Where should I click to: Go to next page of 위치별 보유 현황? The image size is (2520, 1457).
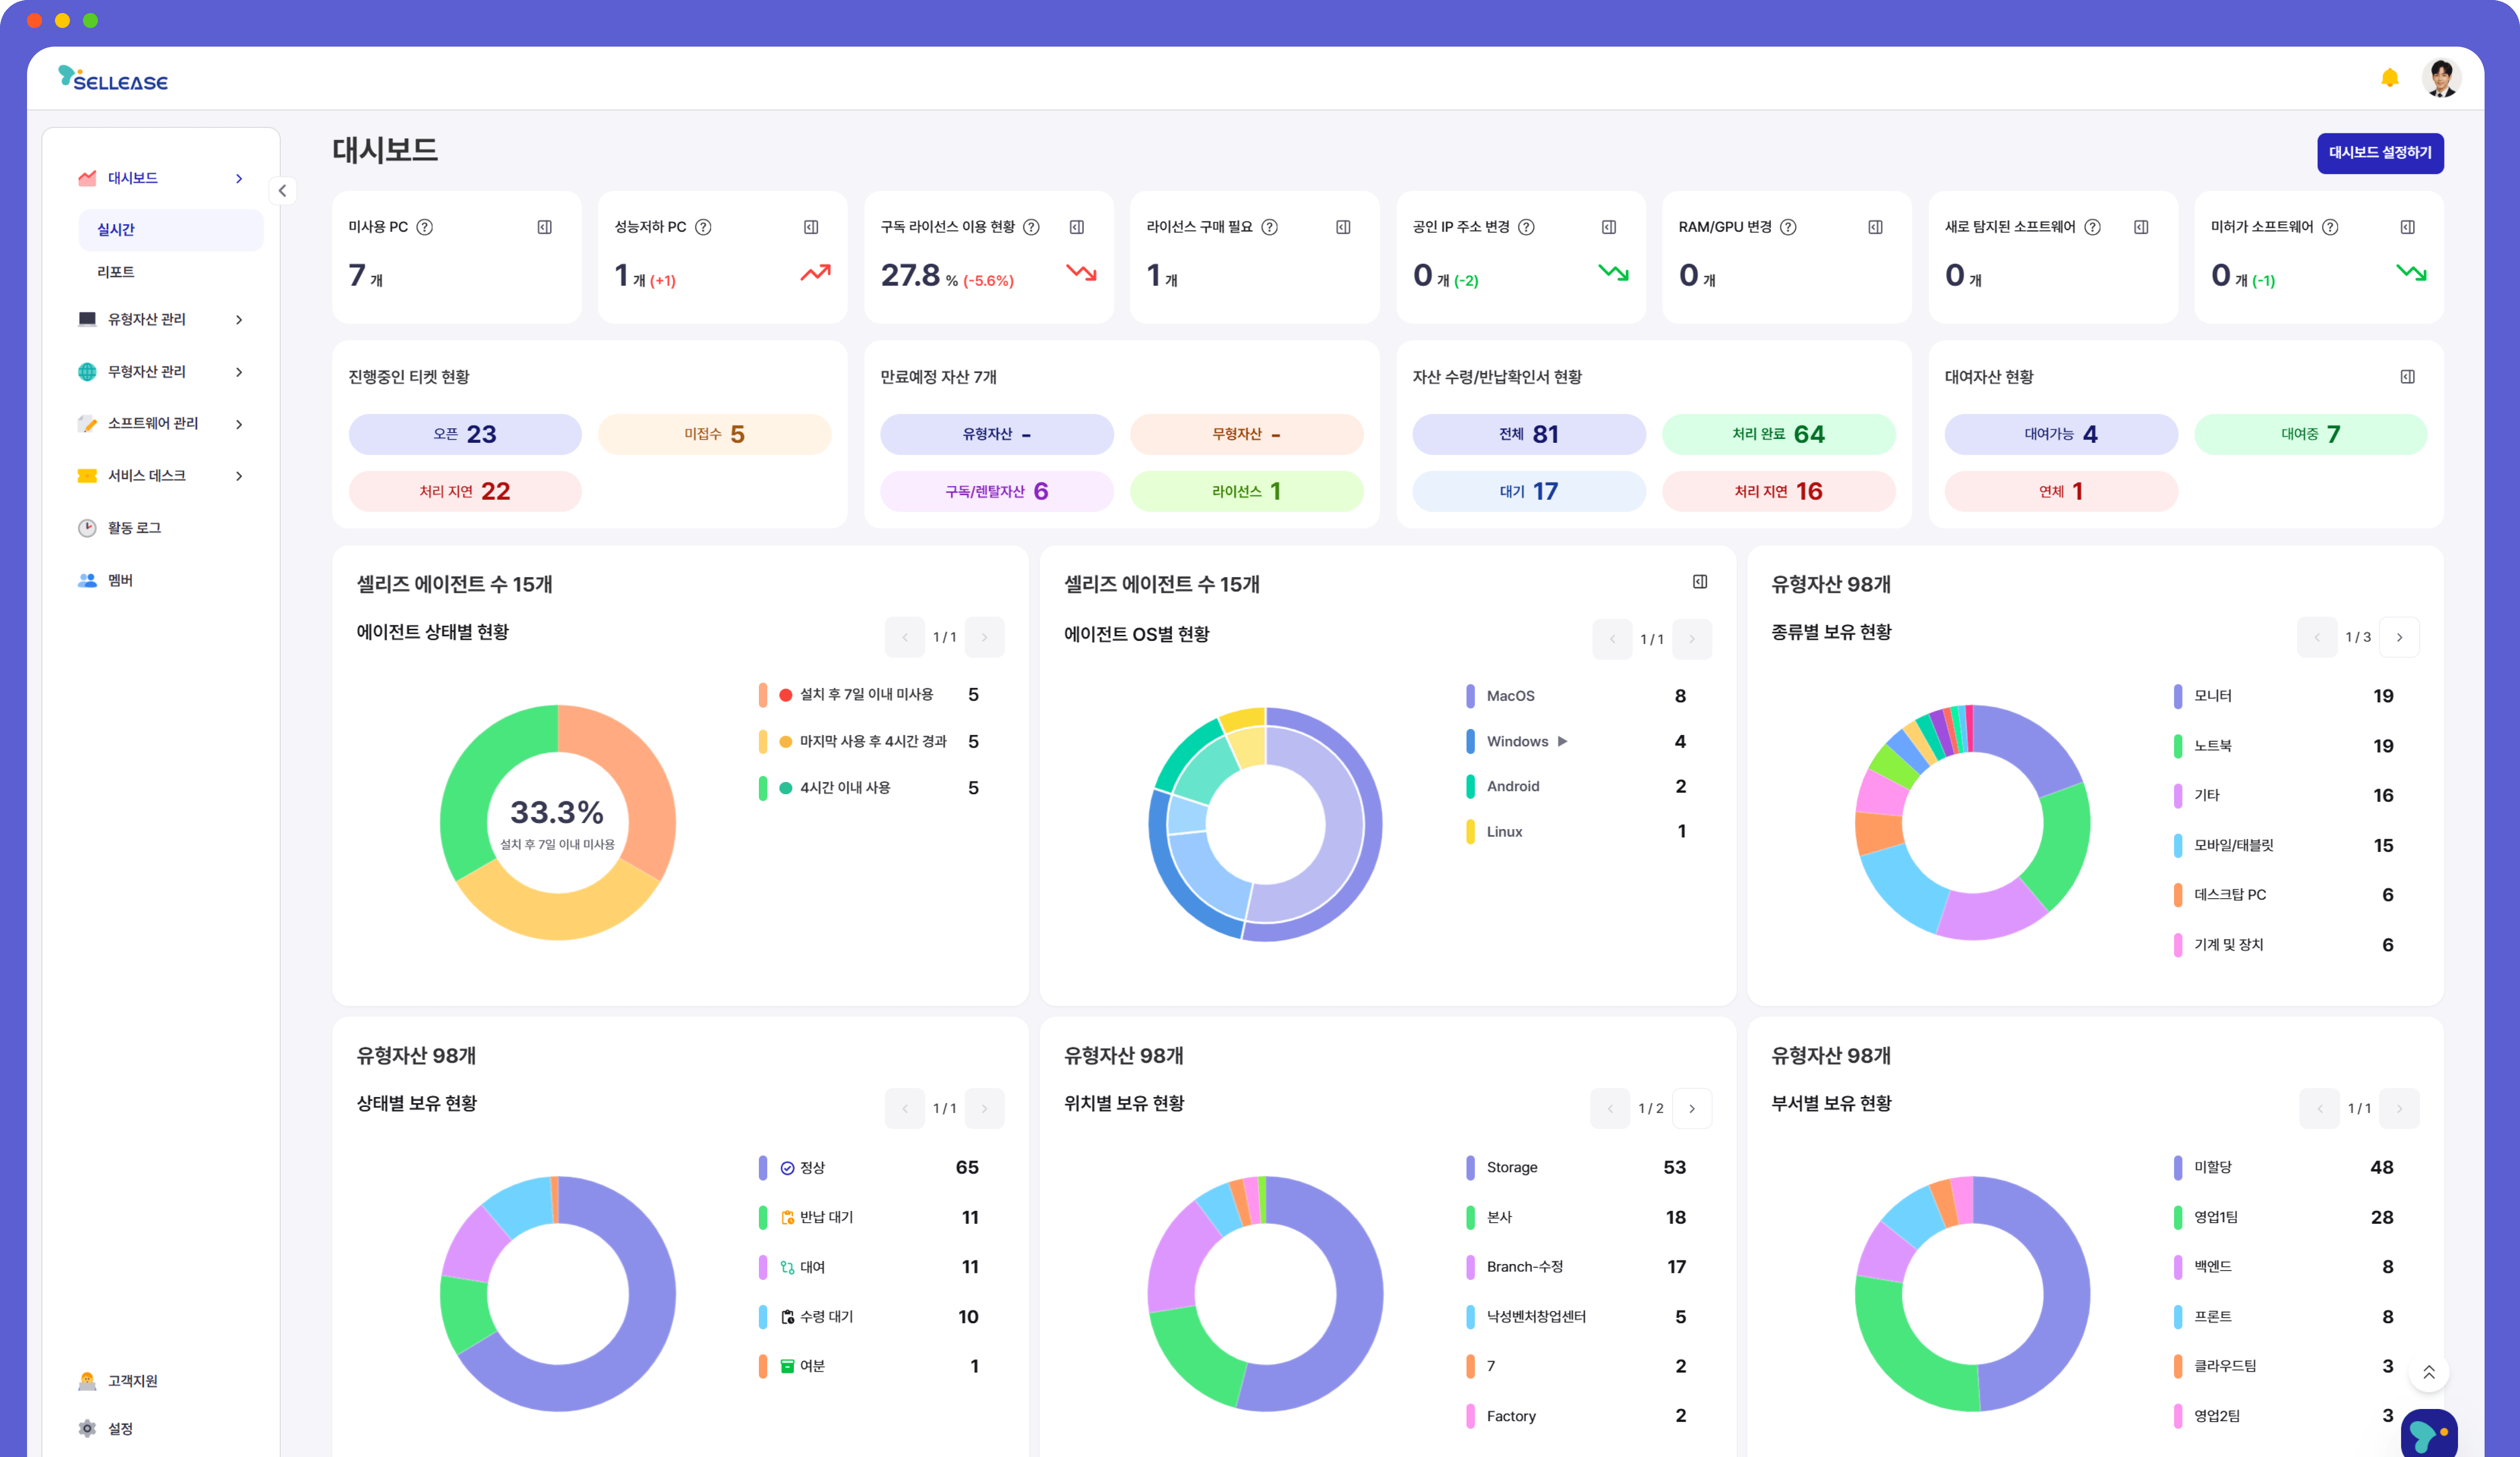click(1692, 1108)
